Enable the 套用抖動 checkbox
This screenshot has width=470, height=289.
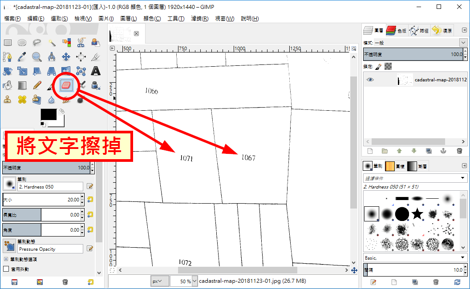[x=6, y=269]
